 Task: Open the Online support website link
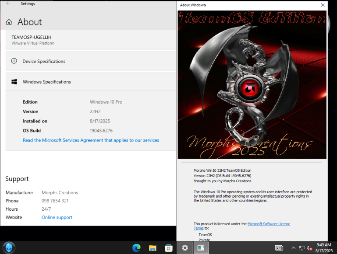click(x=57, y=217)
